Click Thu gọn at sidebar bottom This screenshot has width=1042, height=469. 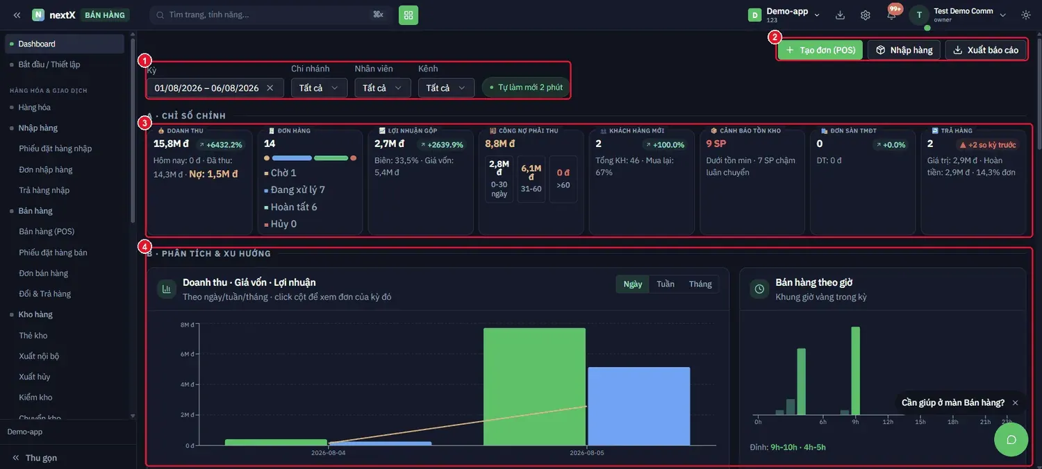coord(35,458)
